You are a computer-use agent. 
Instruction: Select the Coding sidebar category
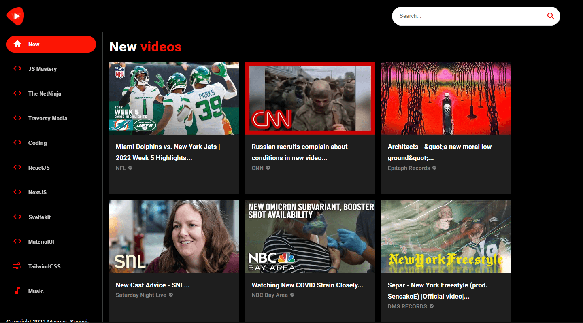pyautogui.click(x=37, y=142)
